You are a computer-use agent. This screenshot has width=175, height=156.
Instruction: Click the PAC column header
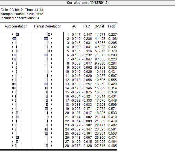click(86, 26)
